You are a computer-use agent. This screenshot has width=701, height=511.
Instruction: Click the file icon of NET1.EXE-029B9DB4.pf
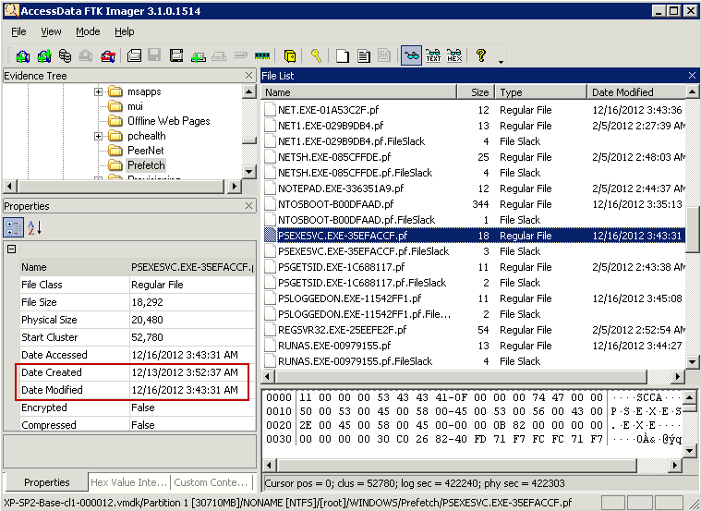270,126
